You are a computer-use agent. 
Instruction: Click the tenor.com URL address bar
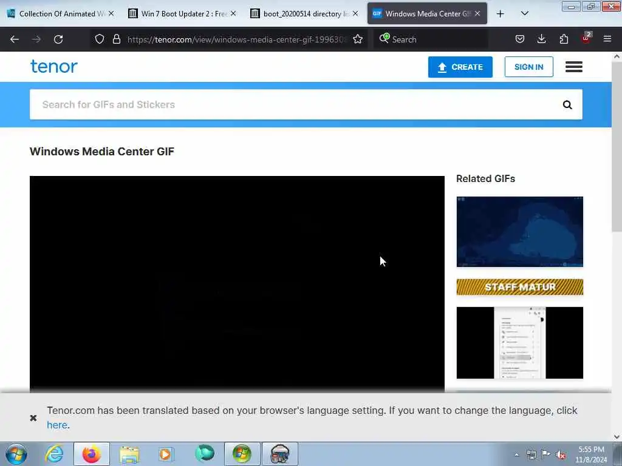[x=237, y=39]
